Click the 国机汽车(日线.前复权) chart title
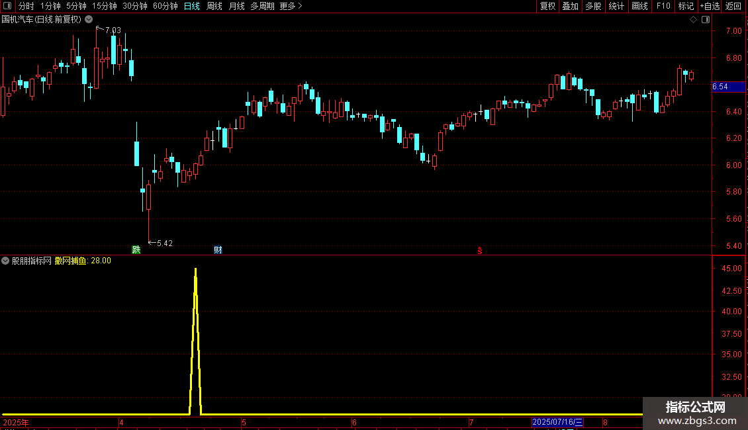748x430 pixels. pos(42,20)
